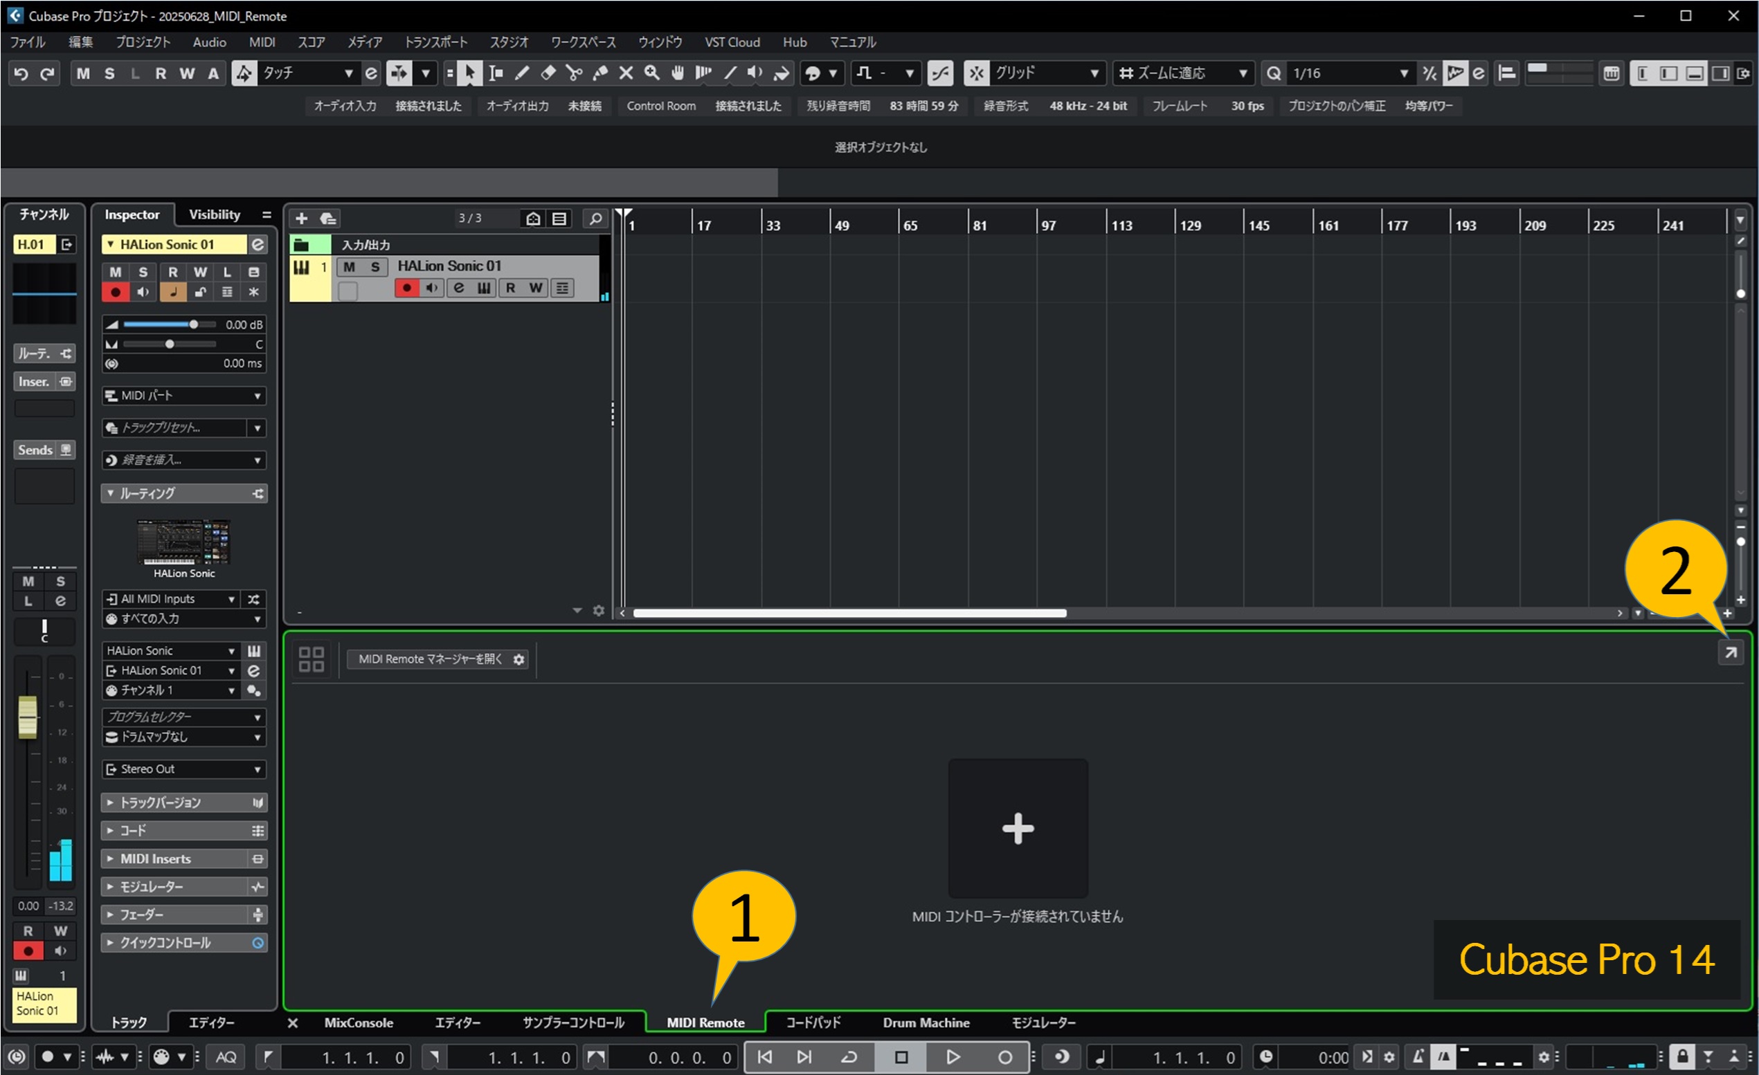Select the Play speaker tool
Image resolution: width=1759 pixels, height=1075 pixels.
tap(755, 73)
